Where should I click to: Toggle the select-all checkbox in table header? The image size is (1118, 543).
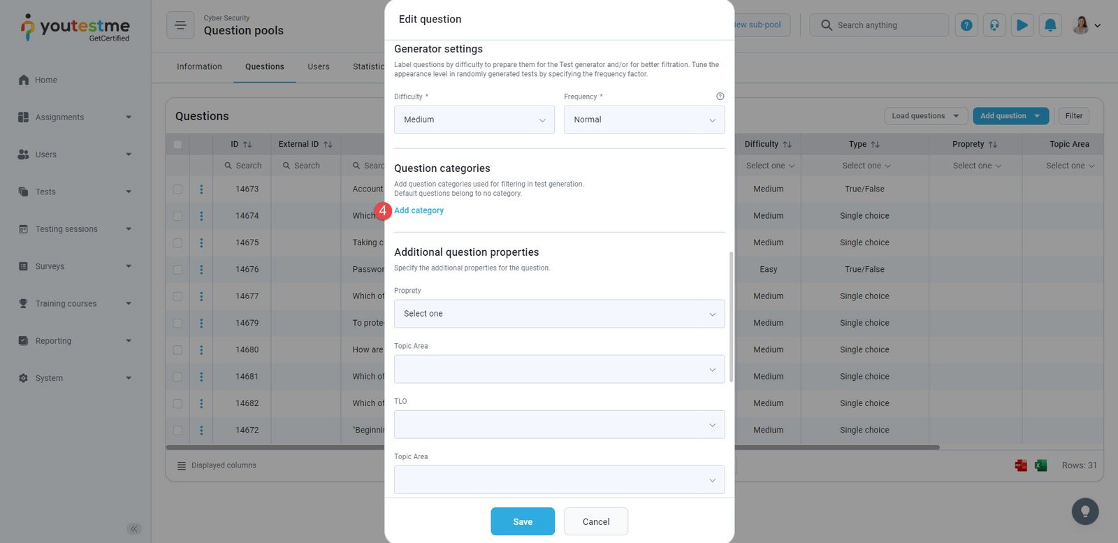tap(177, 145)
